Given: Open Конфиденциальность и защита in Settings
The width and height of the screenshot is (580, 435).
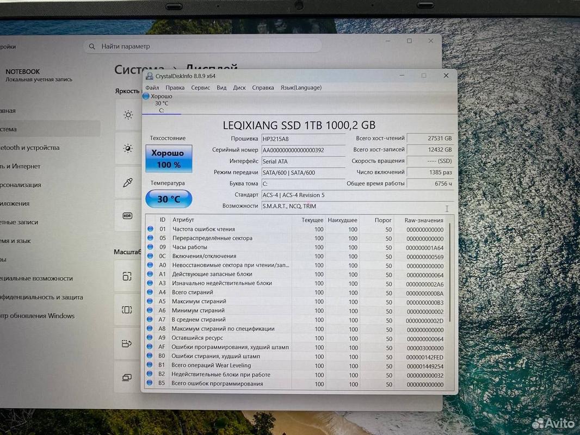Looking at the screenshot, I should 41,297.
